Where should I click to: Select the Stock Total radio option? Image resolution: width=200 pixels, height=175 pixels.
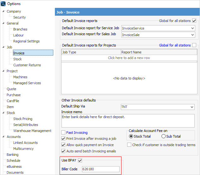click(x=132, y=136)
